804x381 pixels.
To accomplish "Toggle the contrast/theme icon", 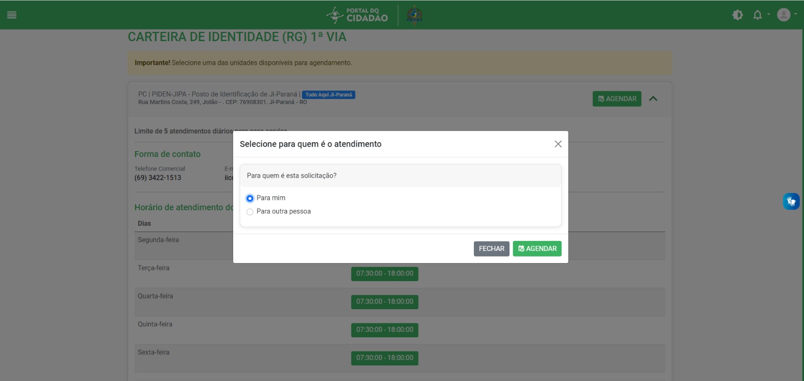I will tap(737, 15).
